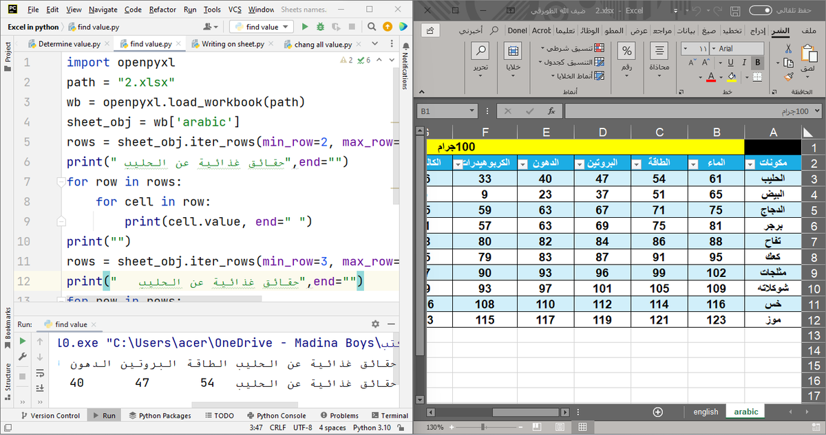Viewport: 826px width, 435px height.
Task: Open Terminal tool window button
Action: [x=390, y=415]
